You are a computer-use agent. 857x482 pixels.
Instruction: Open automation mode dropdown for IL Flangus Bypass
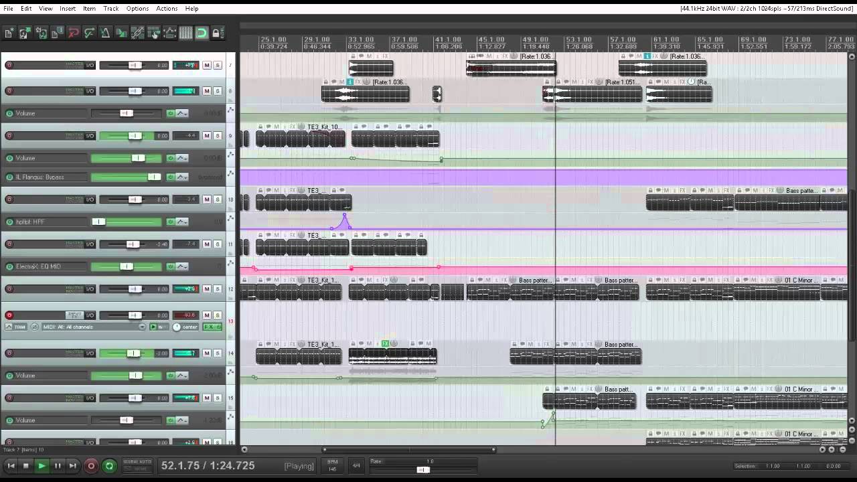[x=181, y=177]
